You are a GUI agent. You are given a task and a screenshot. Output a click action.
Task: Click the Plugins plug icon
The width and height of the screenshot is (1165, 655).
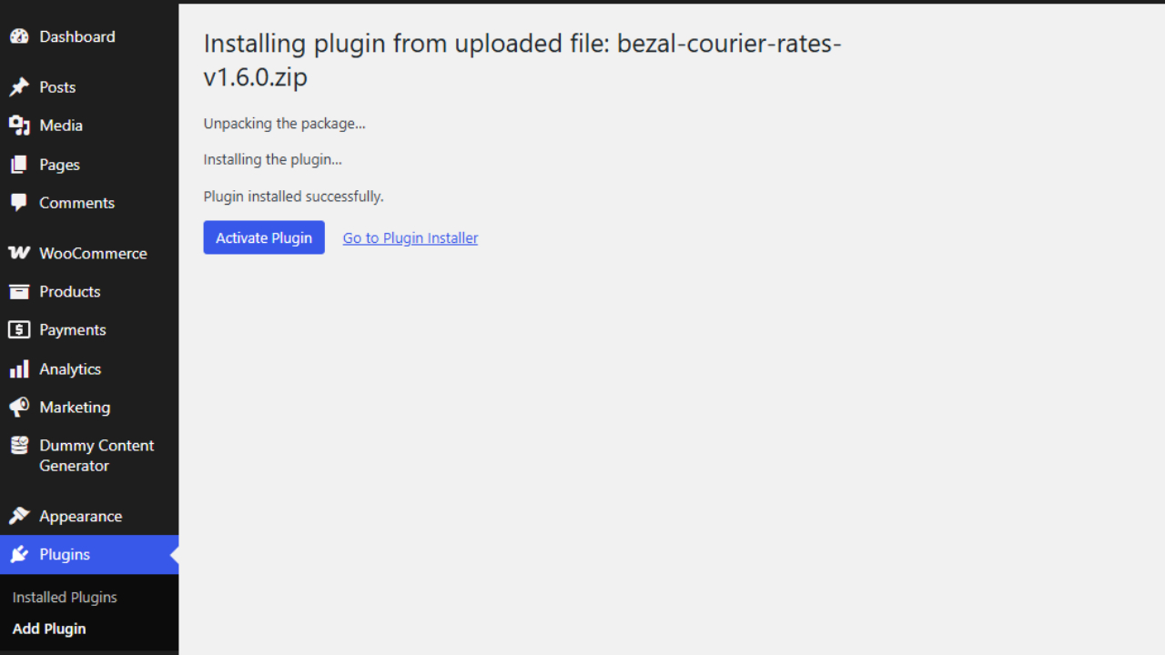tap(19, 554)
